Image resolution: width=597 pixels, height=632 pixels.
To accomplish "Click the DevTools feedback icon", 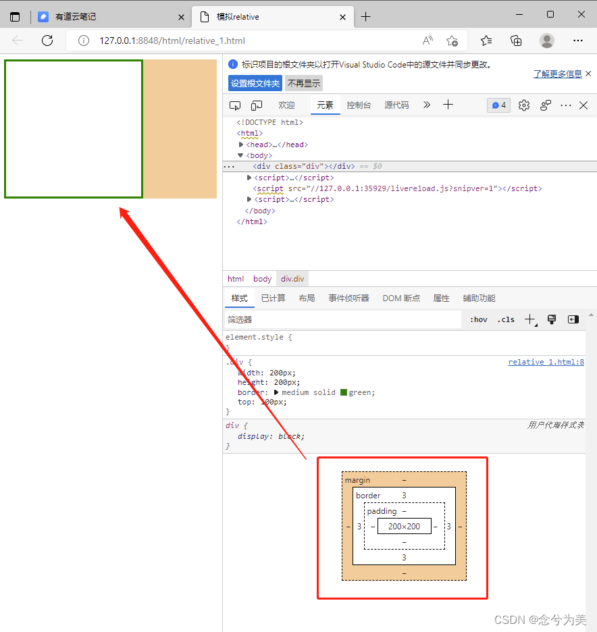I will 546,105.
